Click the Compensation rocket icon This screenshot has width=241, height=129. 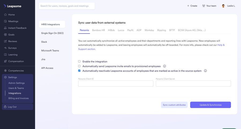coord(5,61)
